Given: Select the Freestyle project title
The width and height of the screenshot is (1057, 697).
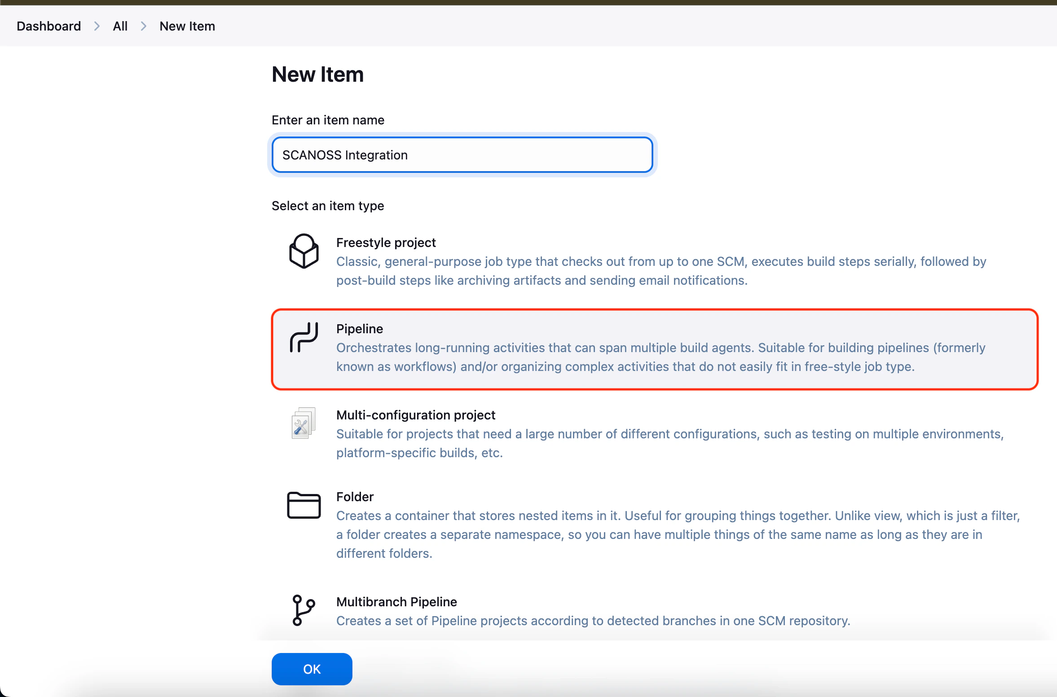Looking at the screenshot, I should pos(386,243).
